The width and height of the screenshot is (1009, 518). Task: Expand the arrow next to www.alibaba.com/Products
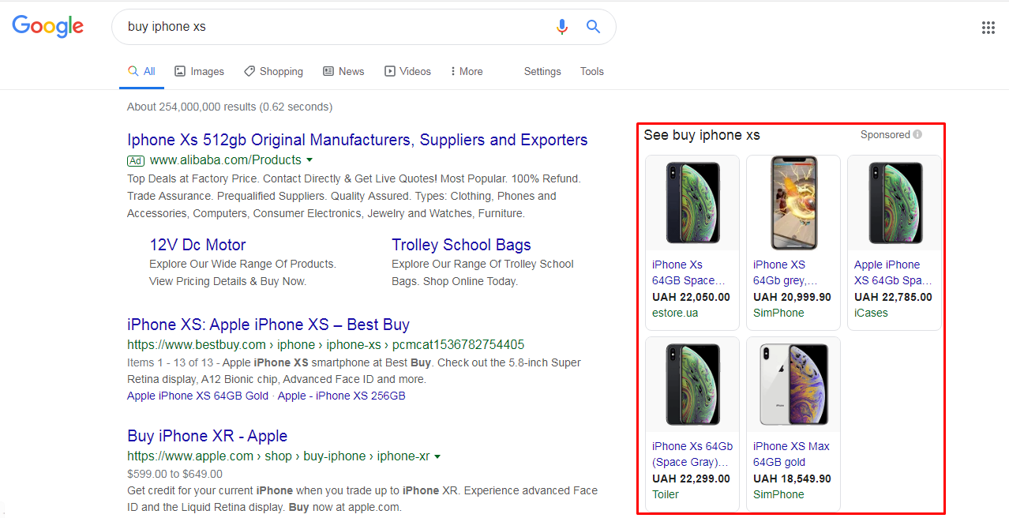[309, 160]
